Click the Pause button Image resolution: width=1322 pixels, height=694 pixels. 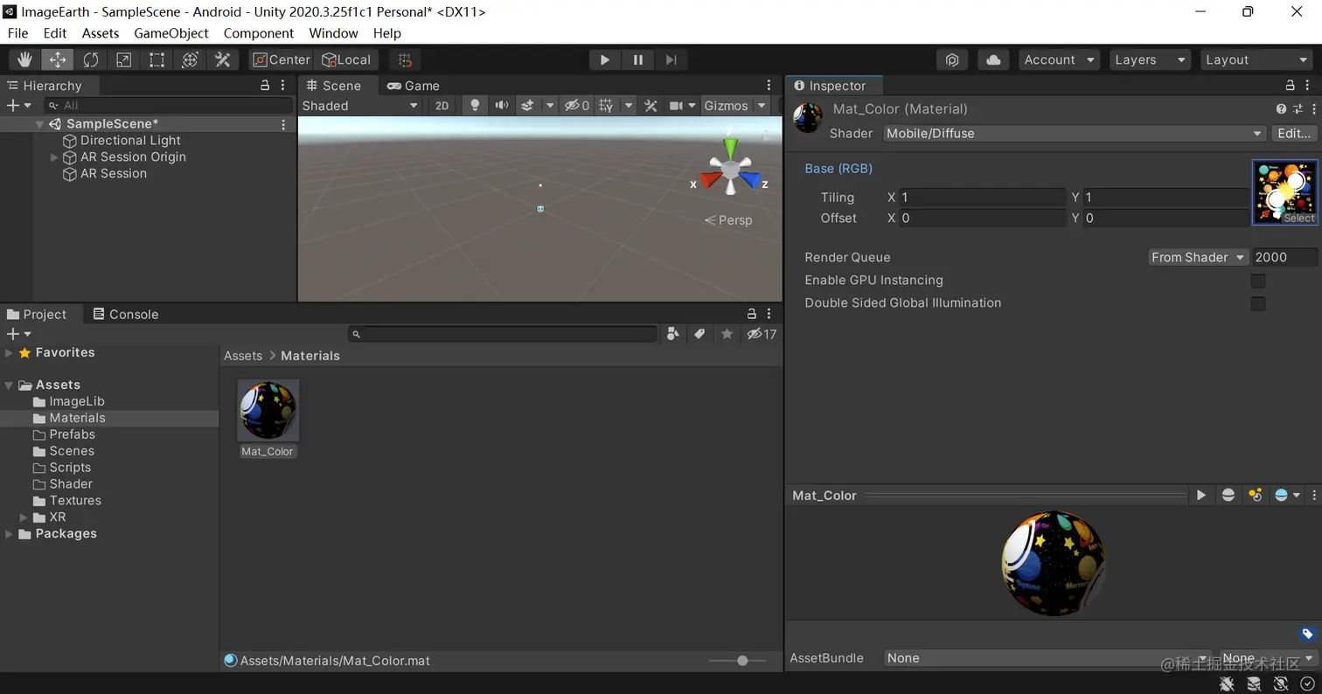click(x=638, y=59)
